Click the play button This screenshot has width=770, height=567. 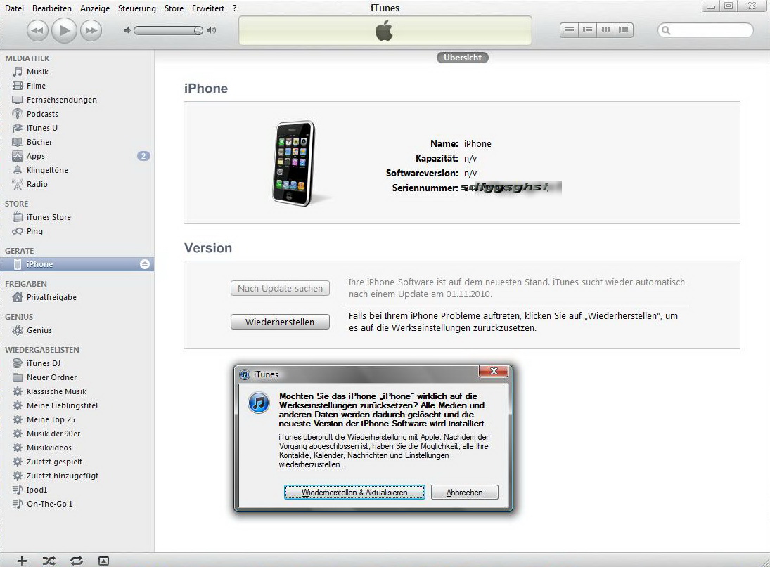(x=64, y=30)
